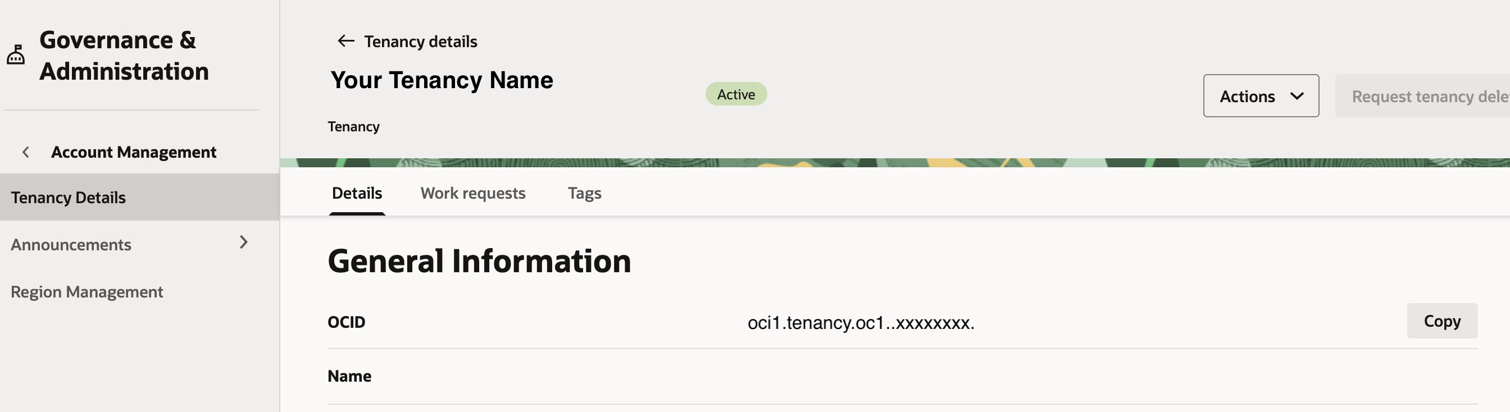Click the Active status badge
The width and height of the screenshot is (1510, 412).
click(736, 94)
